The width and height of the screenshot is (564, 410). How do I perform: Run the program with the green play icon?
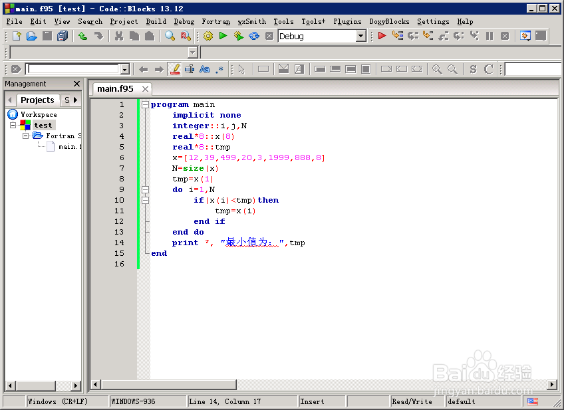(x=223, y=36)
